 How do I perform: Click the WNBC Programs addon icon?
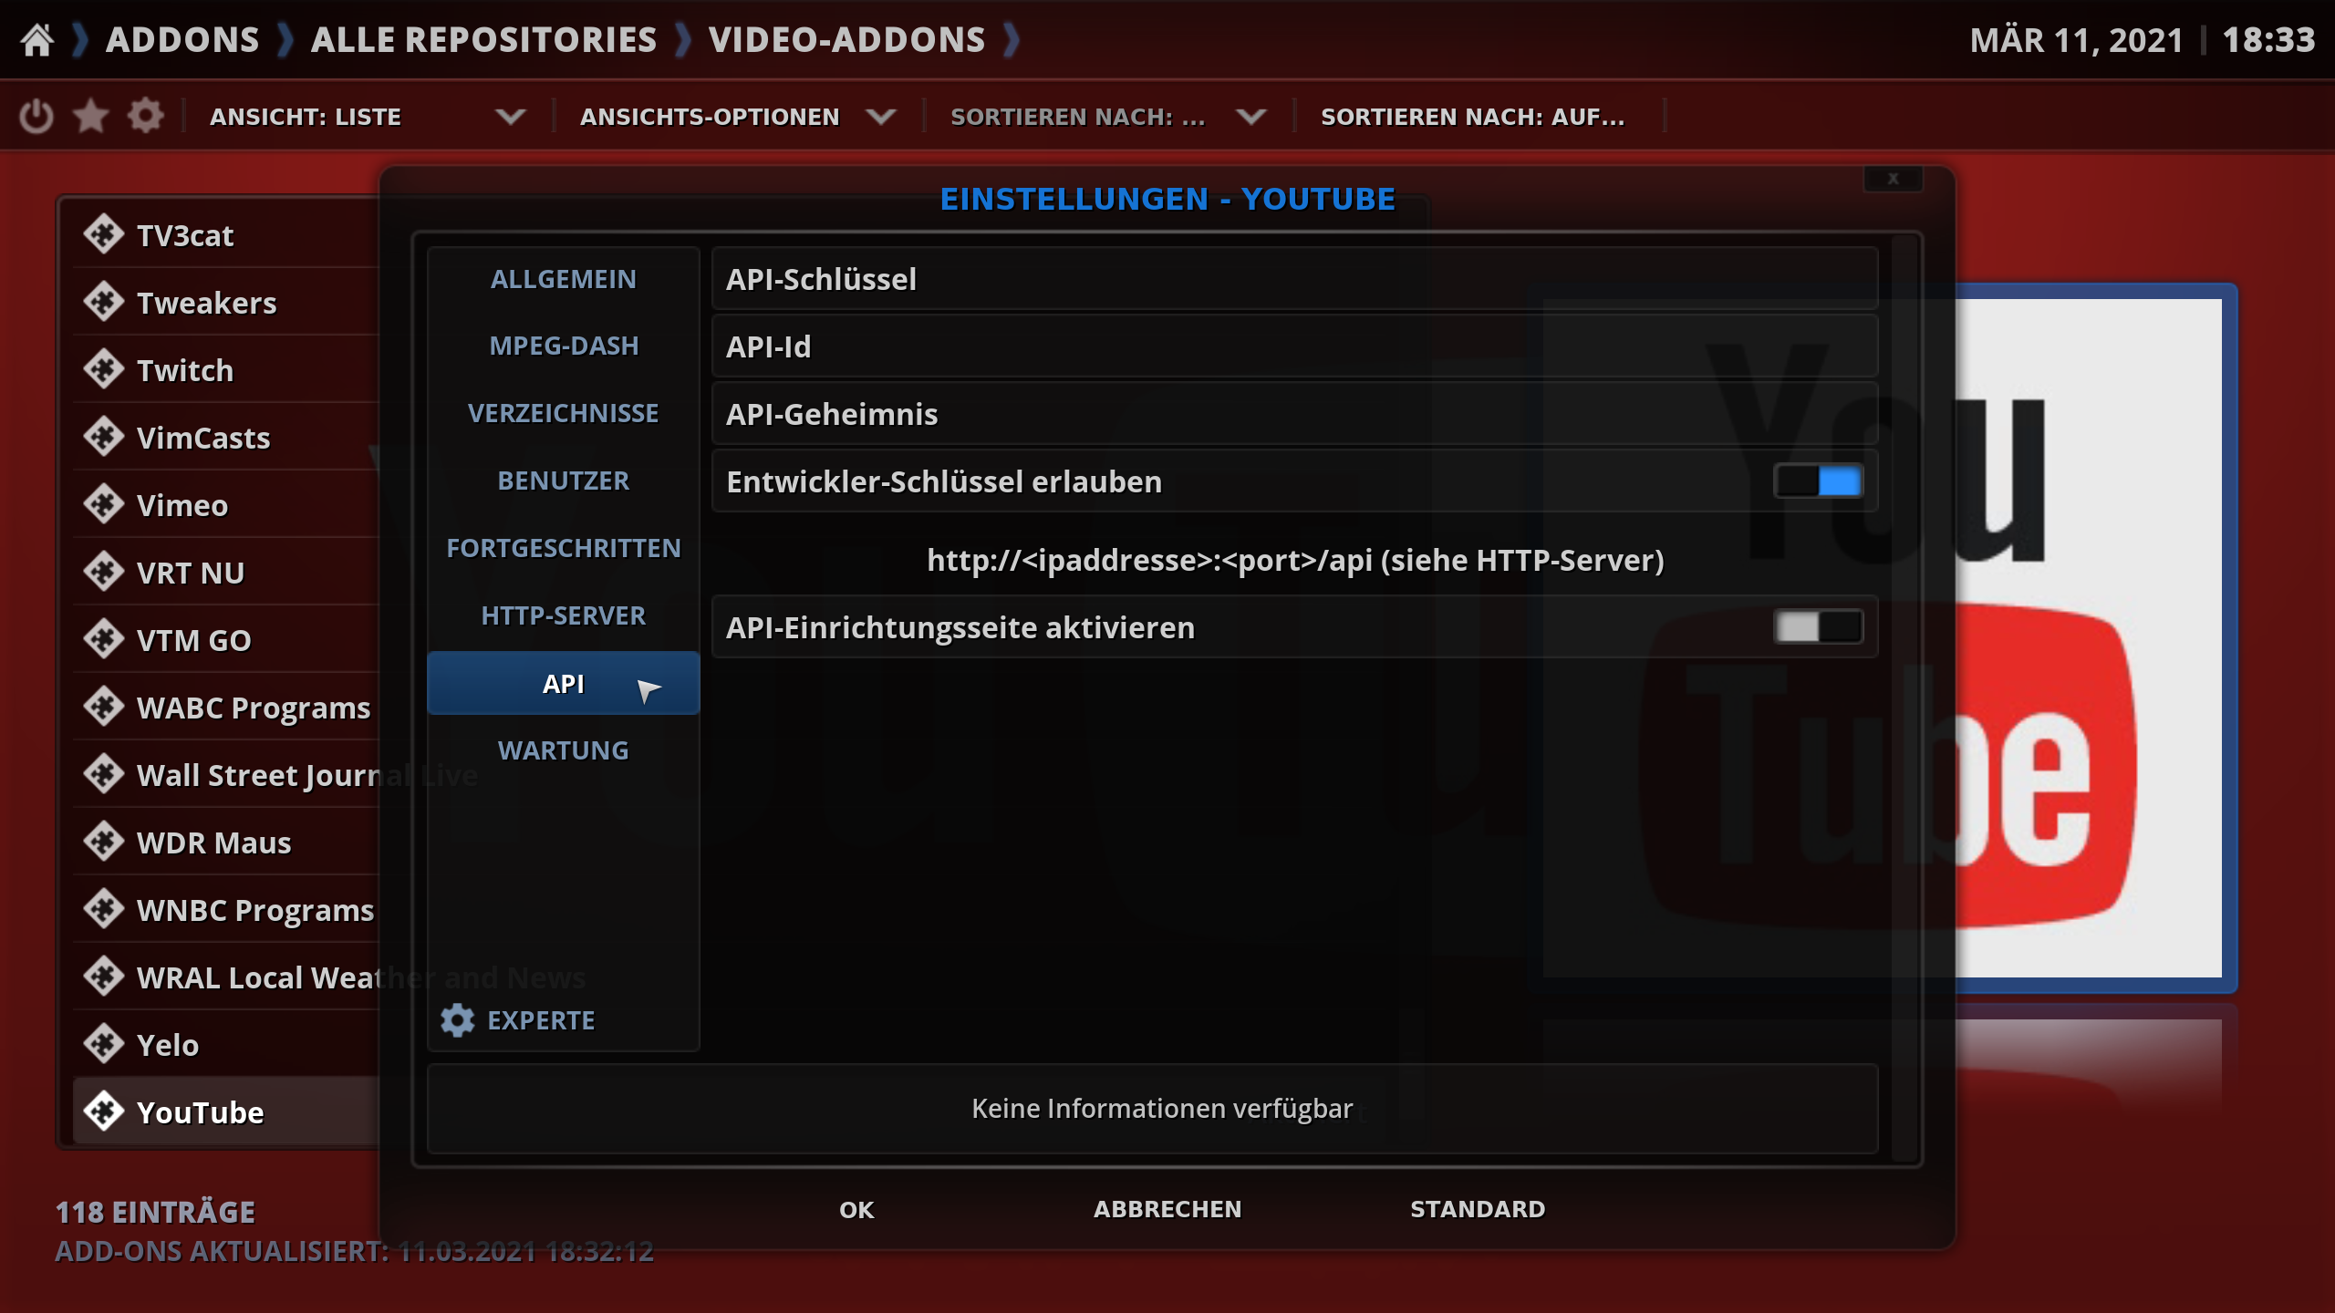104,909
